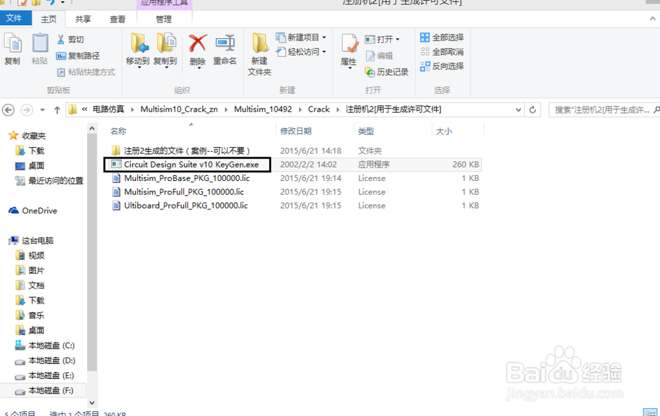Switch to the Share (共享) tab
660x416 pixels.
[83, 19]
